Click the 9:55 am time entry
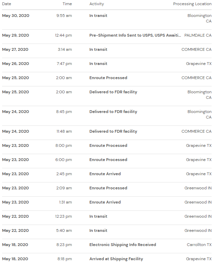Image resolution: width=213 pixels, height=264 pixels. [x=64, y=16]
